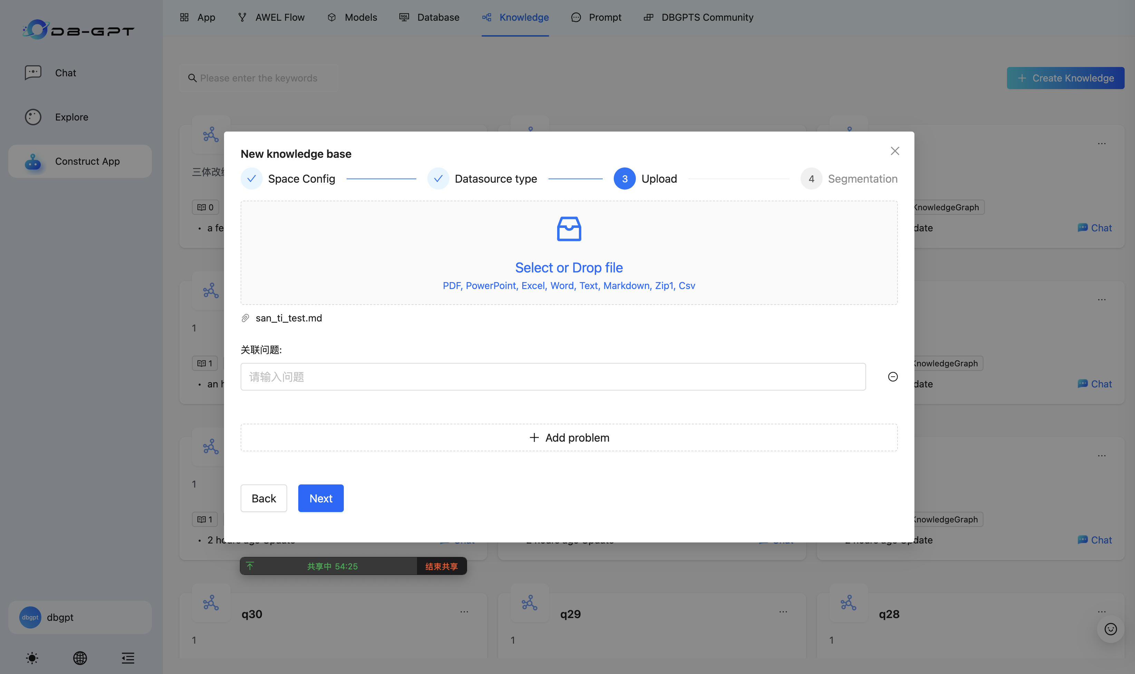Close the New knowledge base dialog
This screenshot has height=674, width=1135.
(x=894, y=151)
